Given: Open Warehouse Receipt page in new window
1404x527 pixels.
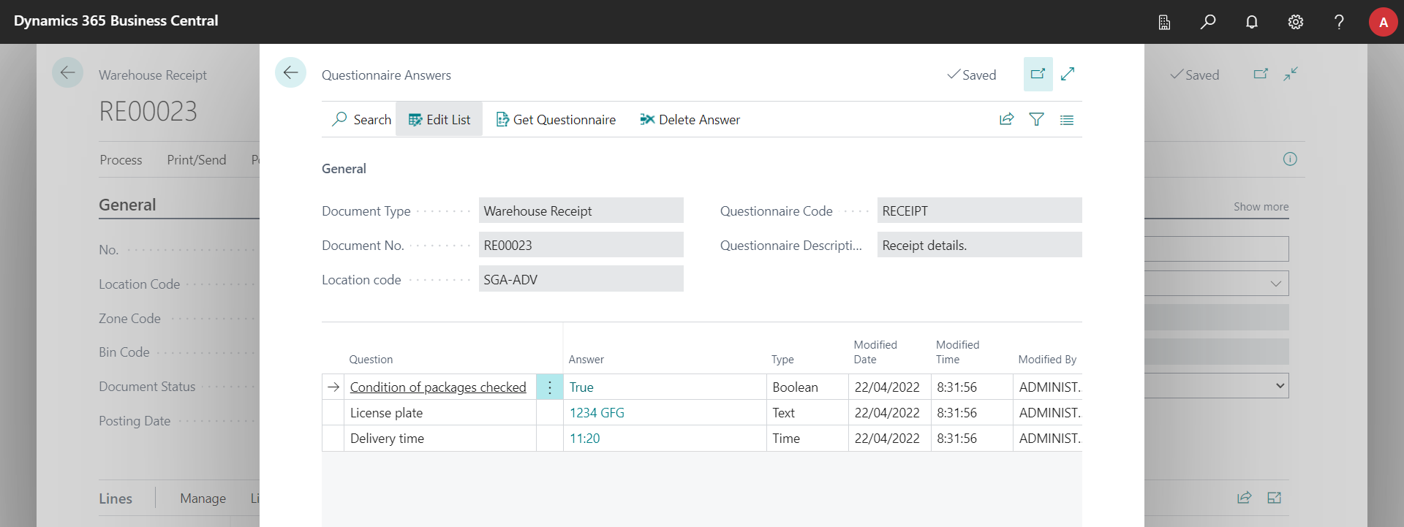Looking at the screenshot, I should 1261,74.
